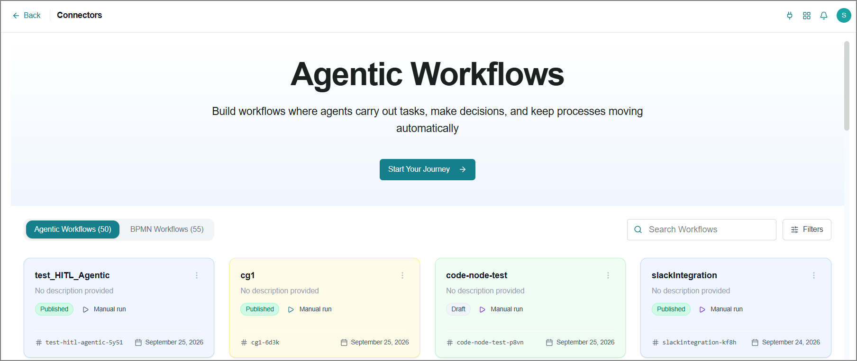Open the test_HITL_Agentic workflow title

[x=72, y=275]
